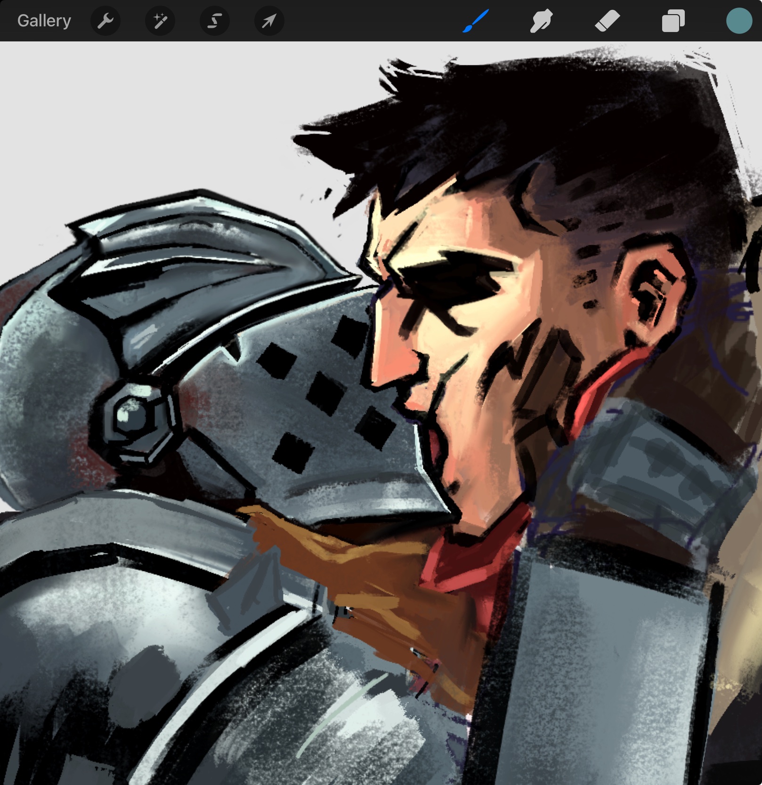762x785 pixels.
Task: Open the Actions wrench menu
Action: 105,21
